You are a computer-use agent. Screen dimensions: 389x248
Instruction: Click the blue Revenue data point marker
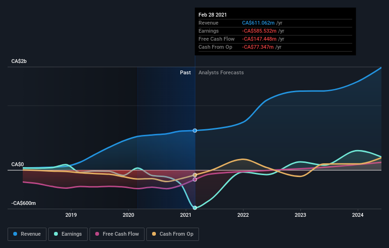(x=195, y=131)
